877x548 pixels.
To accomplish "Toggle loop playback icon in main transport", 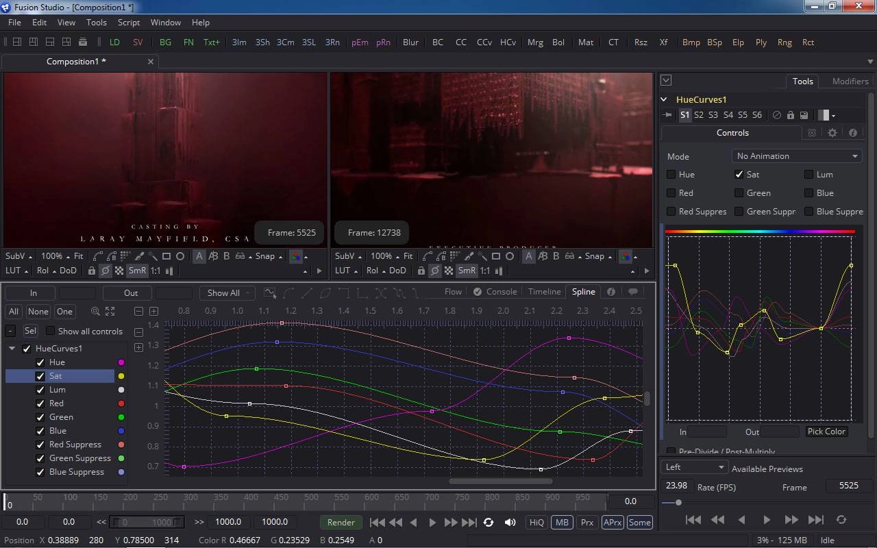I will 489,522.
